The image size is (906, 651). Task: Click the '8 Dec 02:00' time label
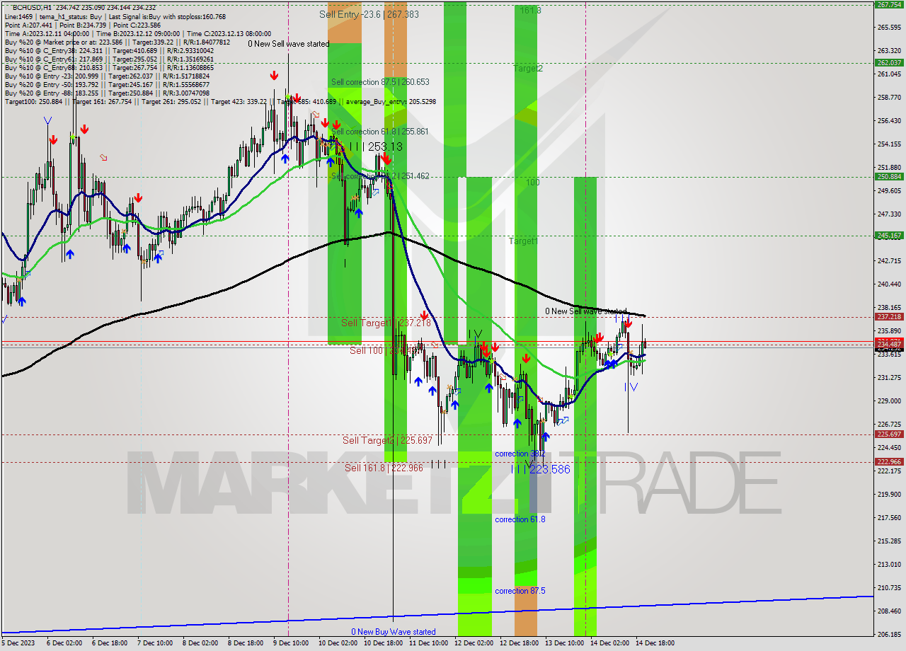click(200, 643)
